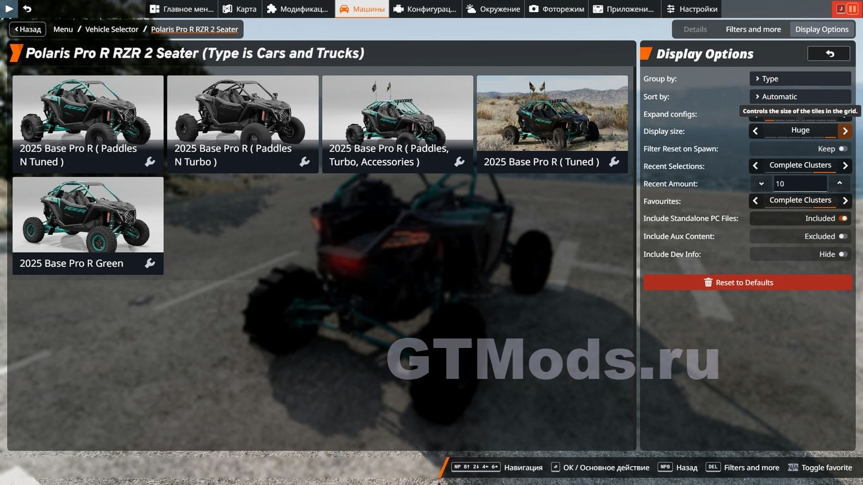This screenshot has height=485, width=863.
Task: Click the Назад back button
Action: (x=28, y=29)
